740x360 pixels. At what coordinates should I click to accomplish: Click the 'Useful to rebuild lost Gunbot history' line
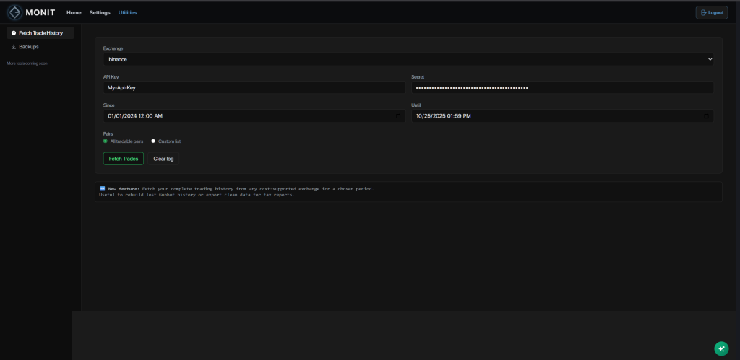tap(197, 195)
